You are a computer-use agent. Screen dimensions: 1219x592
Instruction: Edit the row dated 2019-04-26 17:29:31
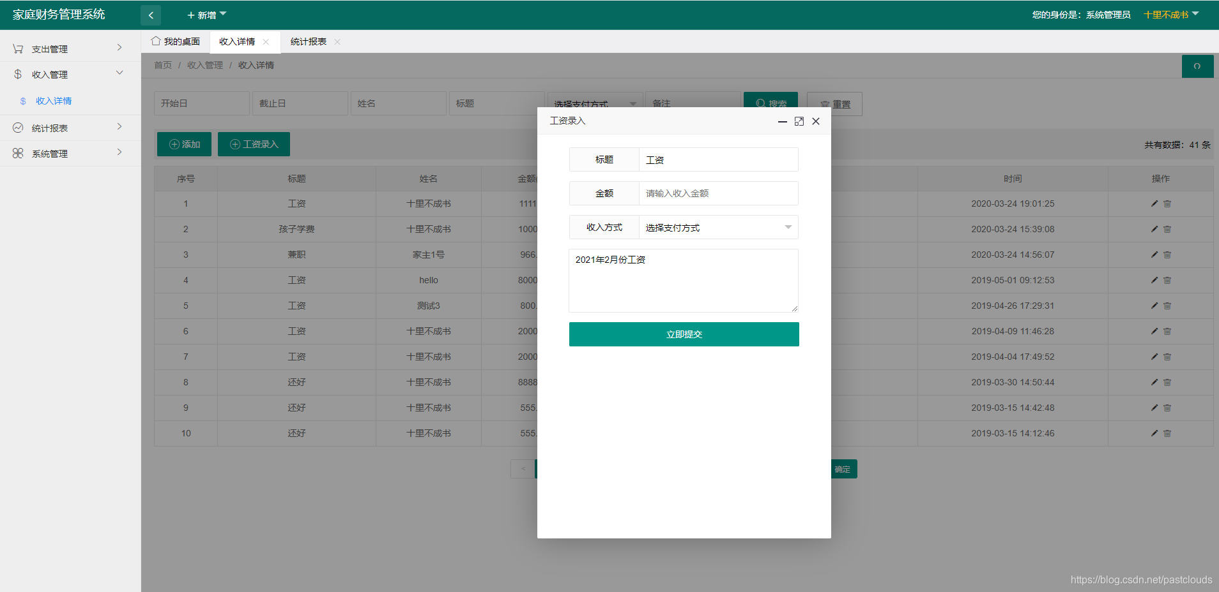coord(1154,306)
